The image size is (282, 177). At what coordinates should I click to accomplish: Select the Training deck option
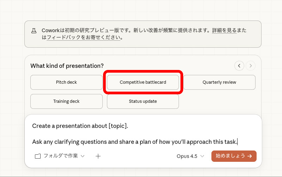pos(66,101)
